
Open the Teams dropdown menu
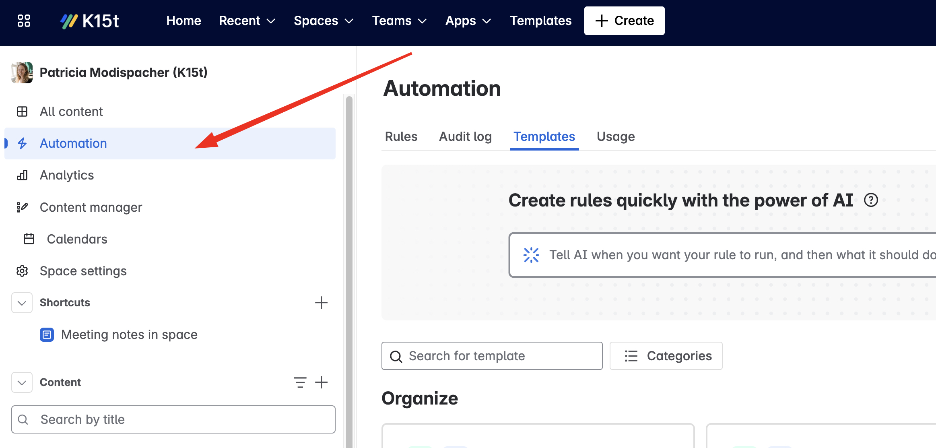click(399, 21)
